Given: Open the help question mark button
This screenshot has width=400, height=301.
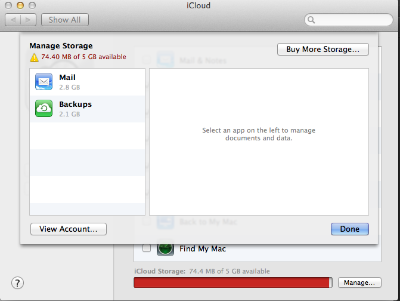Looking at the screenshot, I should click(x=18, y=283).
